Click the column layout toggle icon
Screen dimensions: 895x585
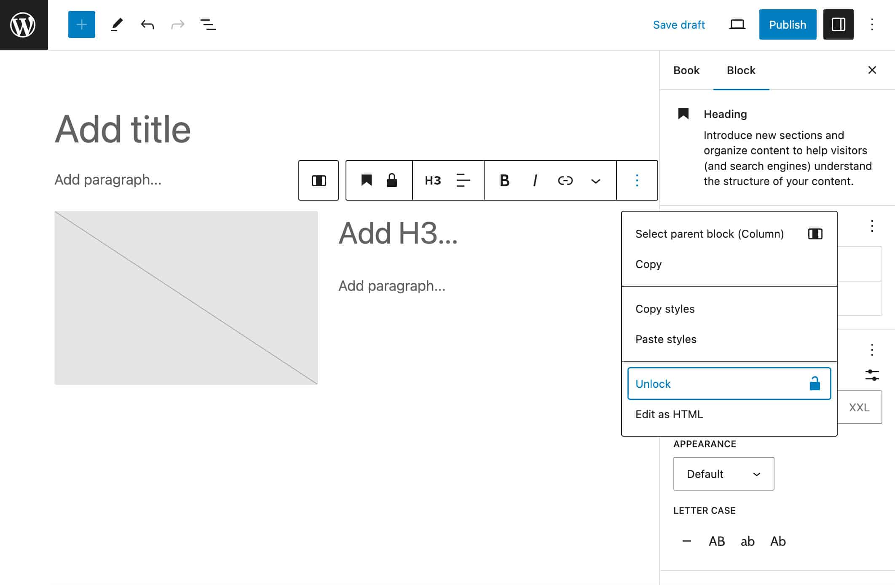[320, 180]
